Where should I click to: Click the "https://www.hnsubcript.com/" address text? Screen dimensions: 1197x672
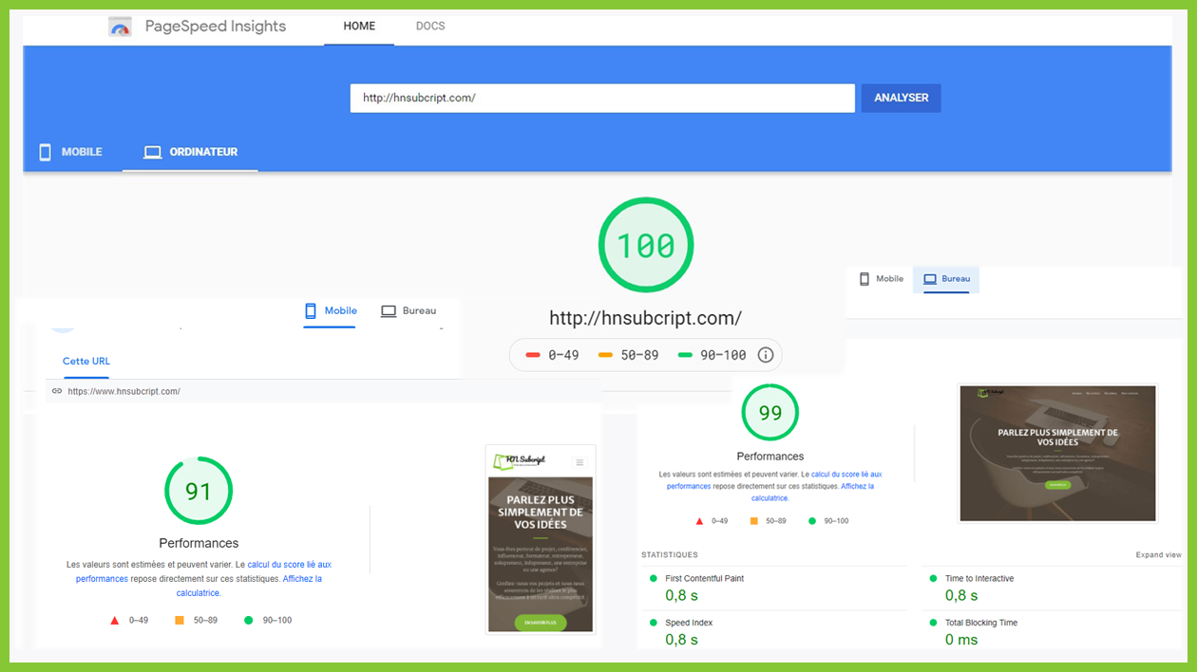point(123,391)
